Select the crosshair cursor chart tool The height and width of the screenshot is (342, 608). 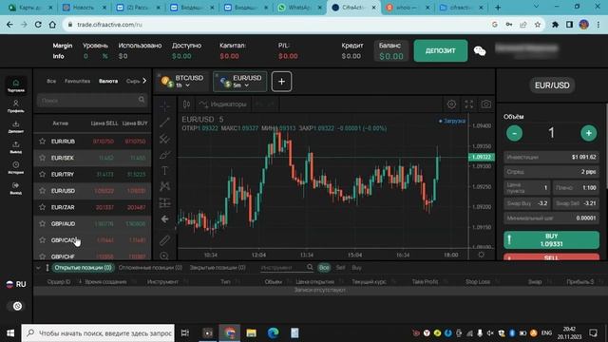pyautogui.click(x=164, y=105)
